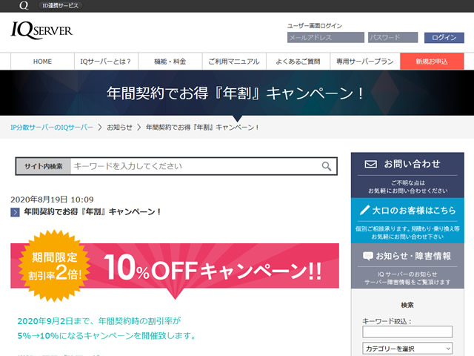Image resolution: width=474 pixels, height=356 pixels.
Task: Open お知らせ・障害情報 sidebar panel
Action: 407,266
